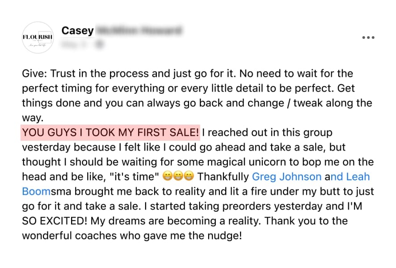
Task: Click the tagged name Leah
Action: click(358, 176)
